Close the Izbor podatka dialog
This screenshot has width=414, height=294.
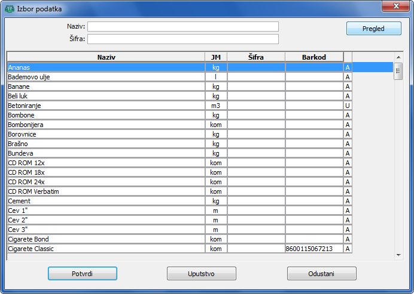point(395,6)
